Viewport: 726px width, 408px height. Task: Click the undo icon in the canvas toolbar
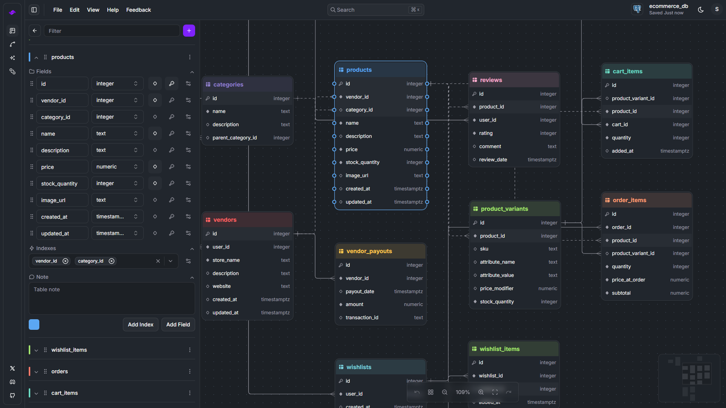(417, 392)
